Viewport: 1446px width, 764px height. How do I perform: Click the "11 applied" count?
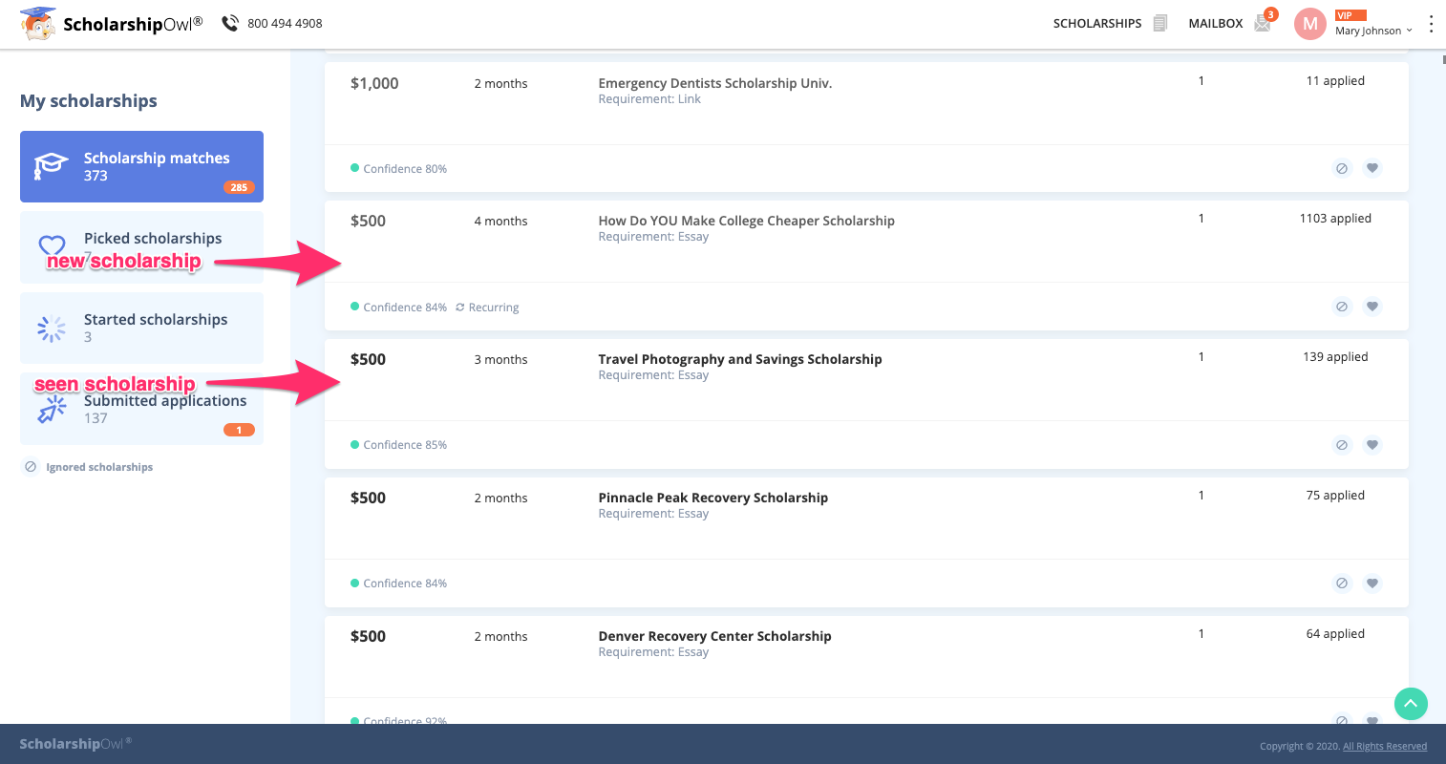[1335, 81]
